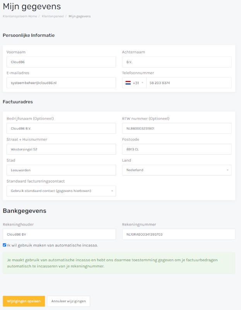The height and width of the screenshot is (310, 241).
Task: Open the Standaard factureringscontact dropdown
Action: tap(61, 191)
